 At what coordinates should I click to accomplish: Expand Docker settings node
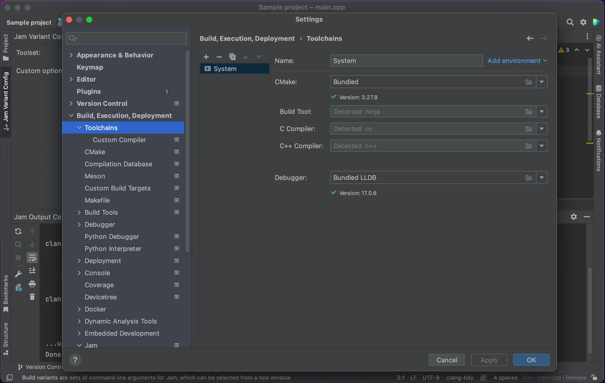pos(79,309)
